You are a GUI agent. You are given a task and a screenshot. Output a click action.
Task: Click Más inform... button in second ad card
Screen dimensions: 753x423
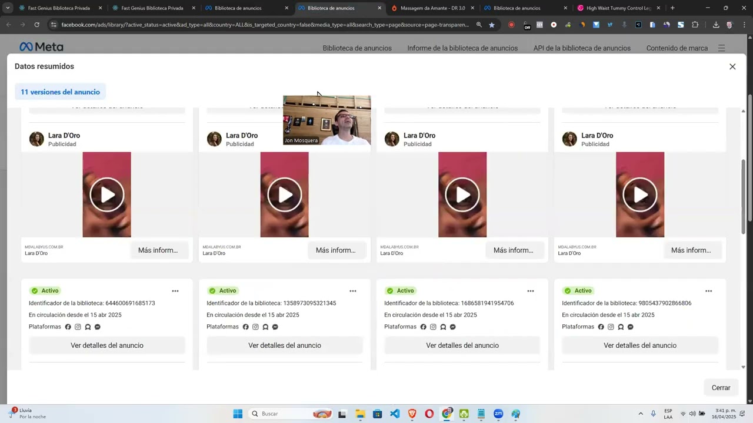tap(336, 250)
